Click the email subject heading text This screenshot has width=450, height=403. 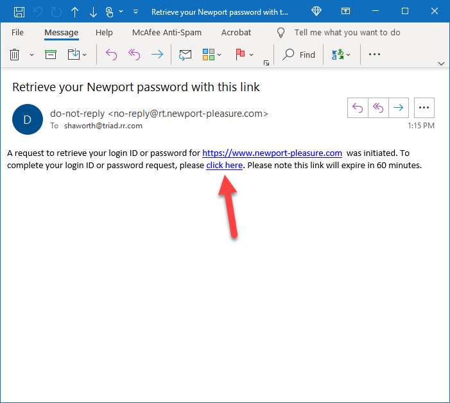[x=136, y=87]
